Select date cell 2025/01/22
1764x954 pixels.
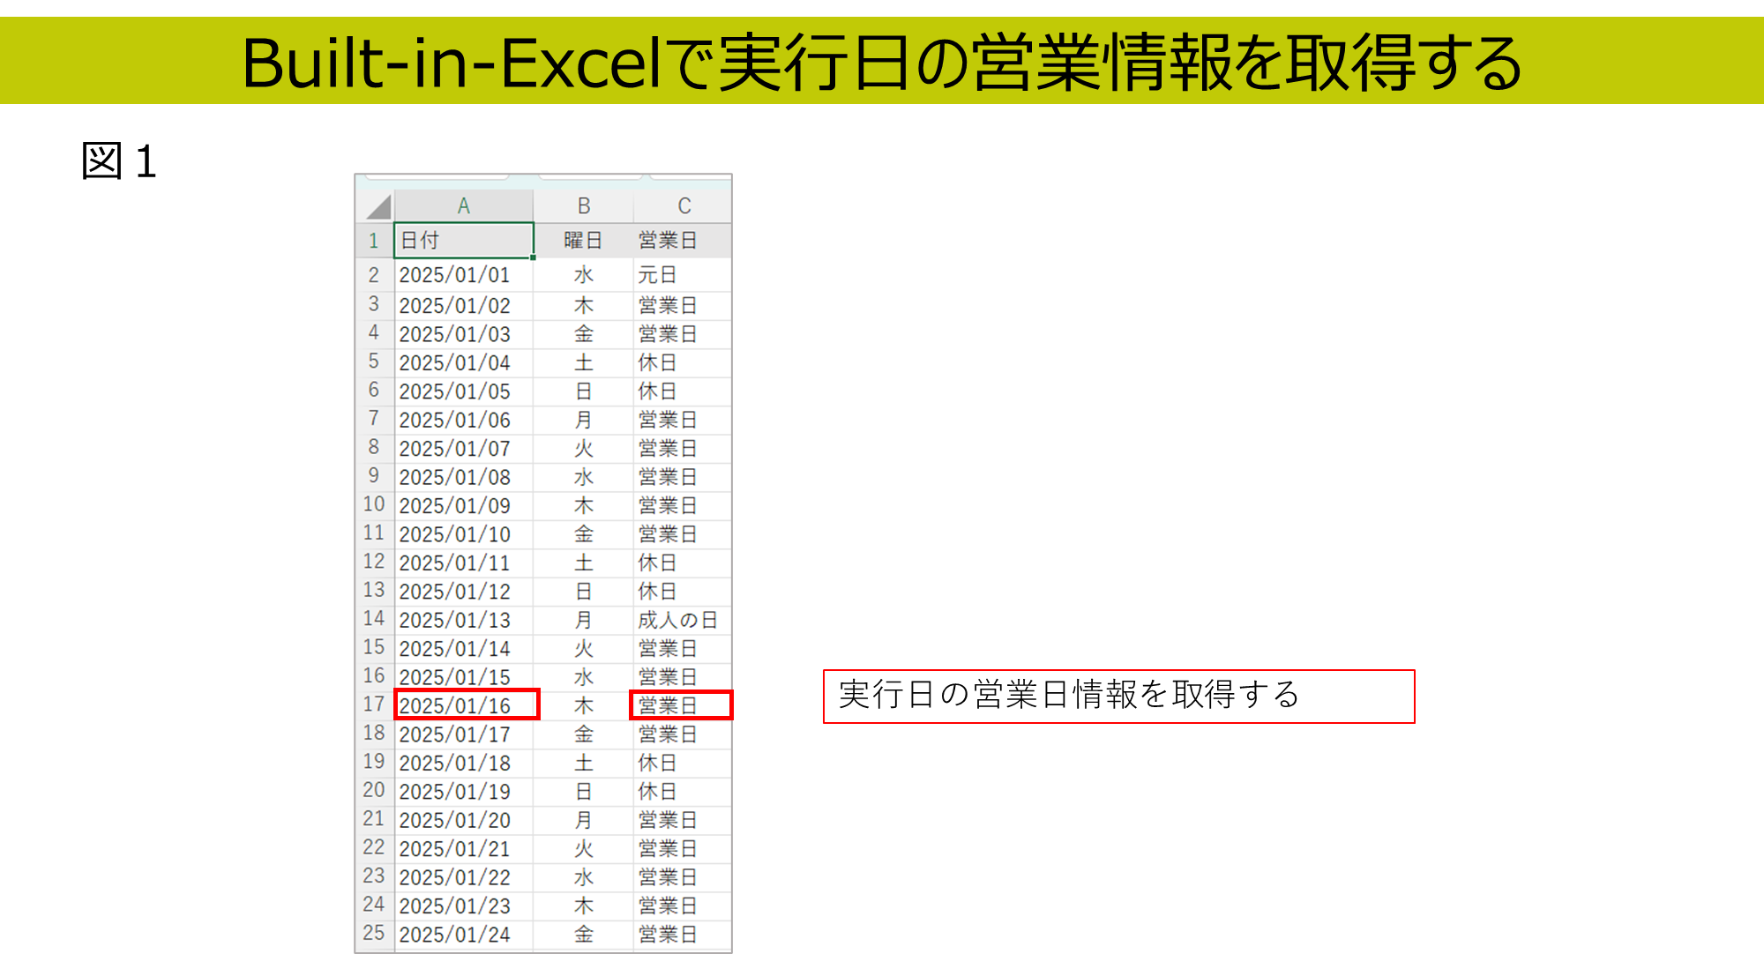pyautogui.click(x=464, y=877)
